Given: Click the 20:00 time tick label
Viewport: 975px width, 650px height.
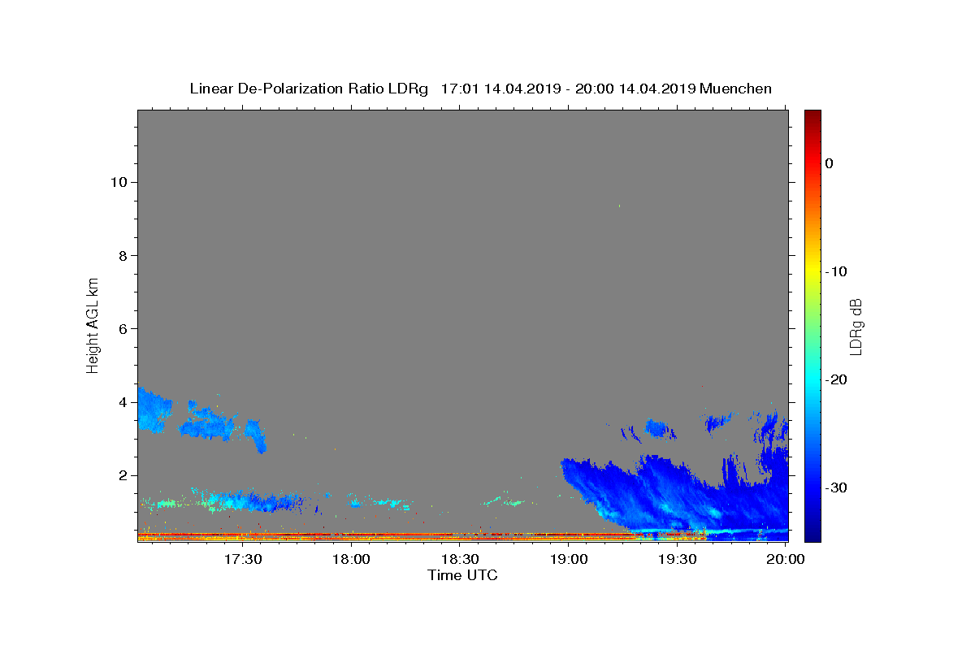Looking at the screenshot, I should click(x=786, y=559).
